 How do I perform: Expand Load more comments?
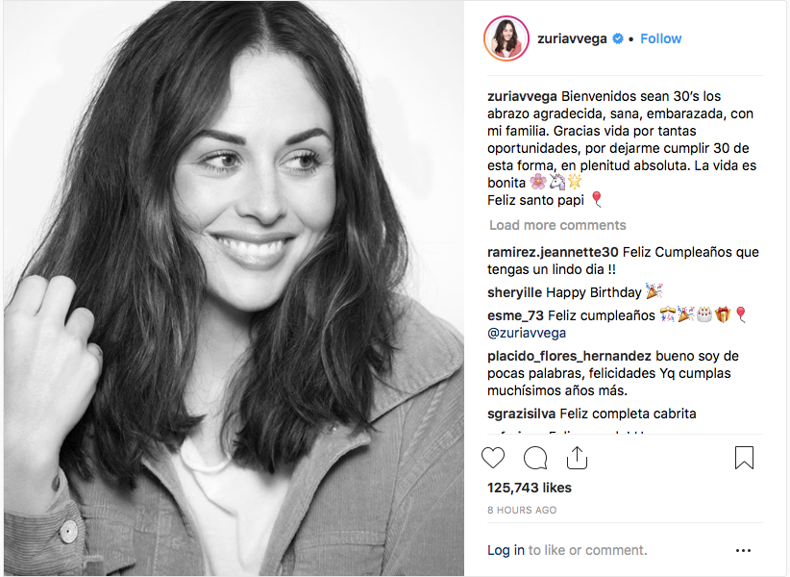(557, 225)
